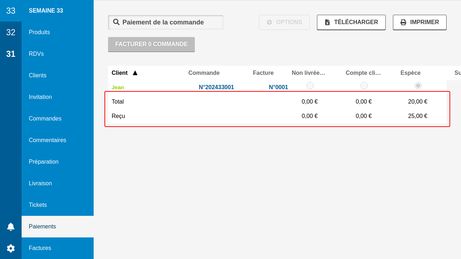Toggle the Client column sort arrow
Viewport: 461px width, 259px height.
[135, 73]
